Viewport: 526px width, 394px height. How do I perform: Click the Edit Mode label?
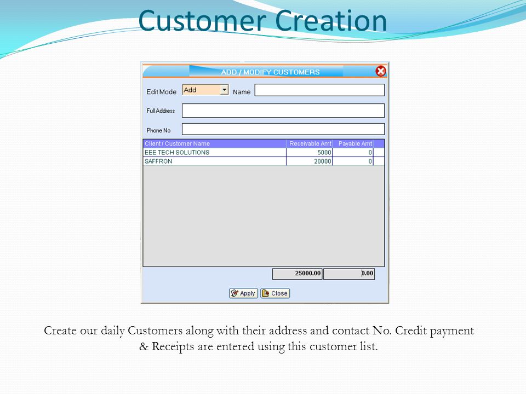click(161, 92)
